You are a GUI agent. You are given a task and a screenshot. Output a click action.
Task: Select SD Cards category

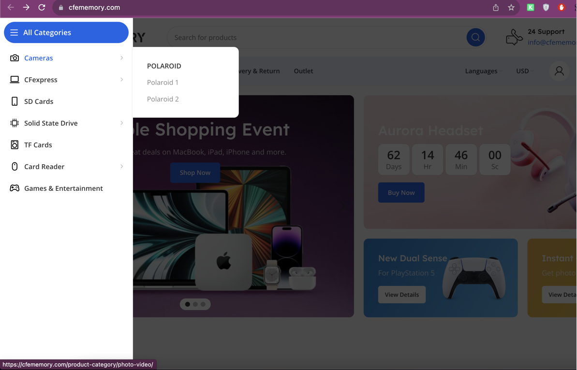click(39, 101)
